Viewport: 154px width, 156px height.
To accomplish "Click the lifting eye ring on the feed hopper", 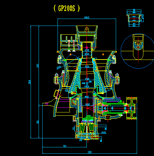I will (x=87, y=29).
